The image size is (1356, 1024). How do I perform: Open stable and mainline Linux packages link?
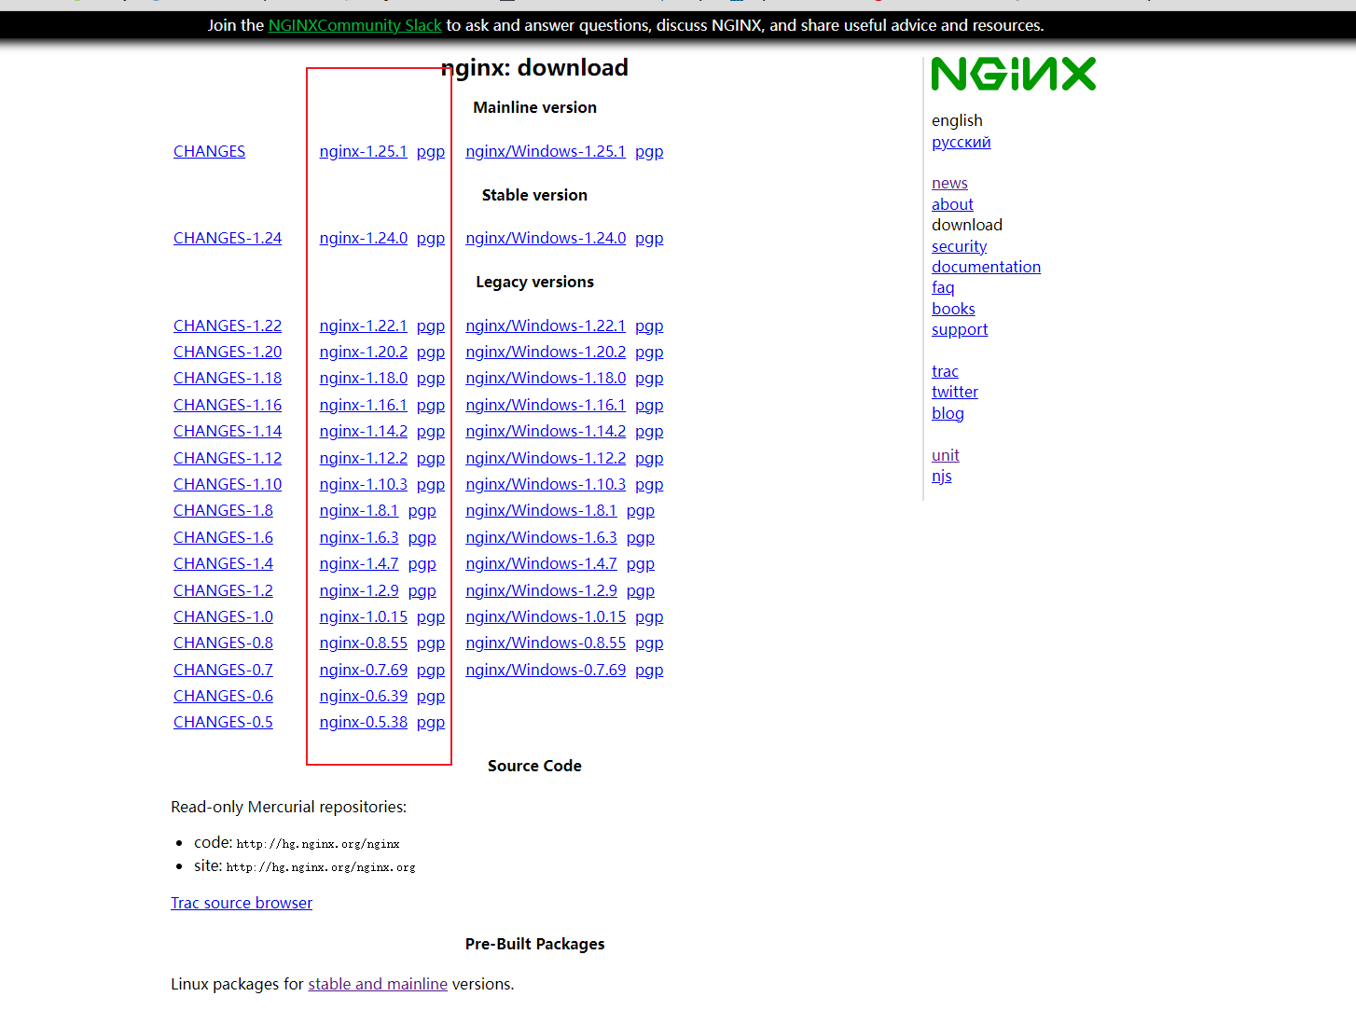coord(378,984)
